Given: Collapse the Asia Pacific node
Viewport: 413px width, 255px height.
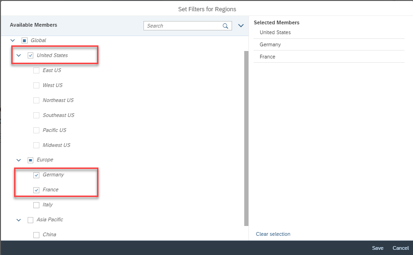Looking at the screenshot, I should coord(19,220).
